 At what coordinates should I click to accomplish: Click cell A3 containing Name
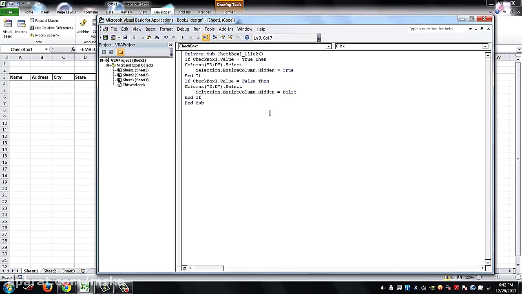20,77
